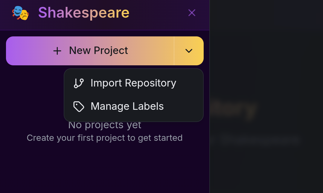This screenshot has height=193, width=323.
Task: Close the Shakespeare sidebar with the X
Action: (191, 13)
